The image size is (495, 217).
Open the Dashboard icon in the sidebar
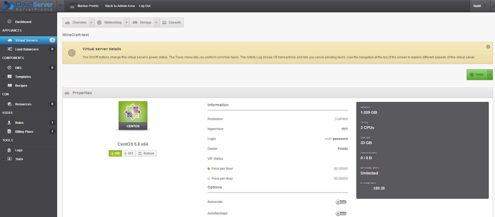pos(9,22)
